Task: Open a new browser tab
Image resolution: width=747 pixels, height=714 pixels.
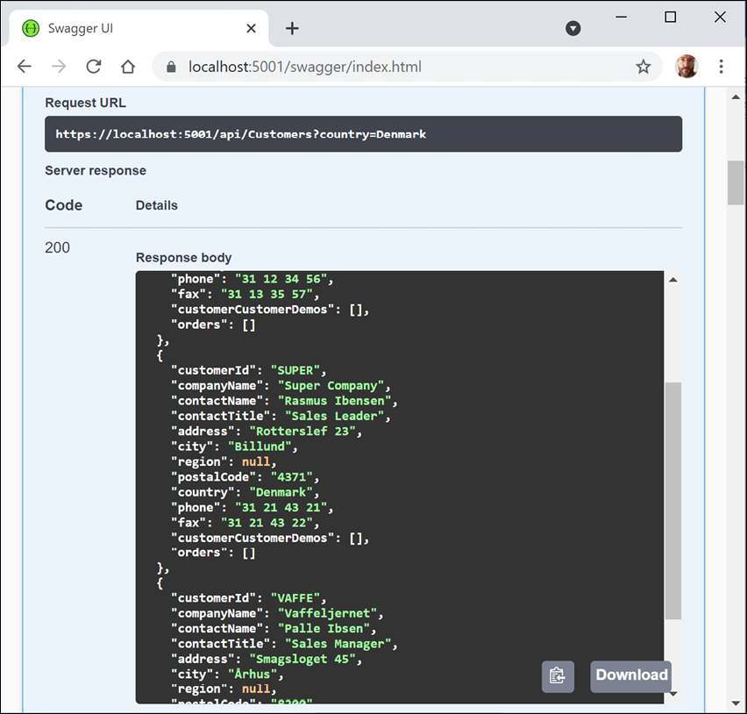Action: [x=292, y=28]
